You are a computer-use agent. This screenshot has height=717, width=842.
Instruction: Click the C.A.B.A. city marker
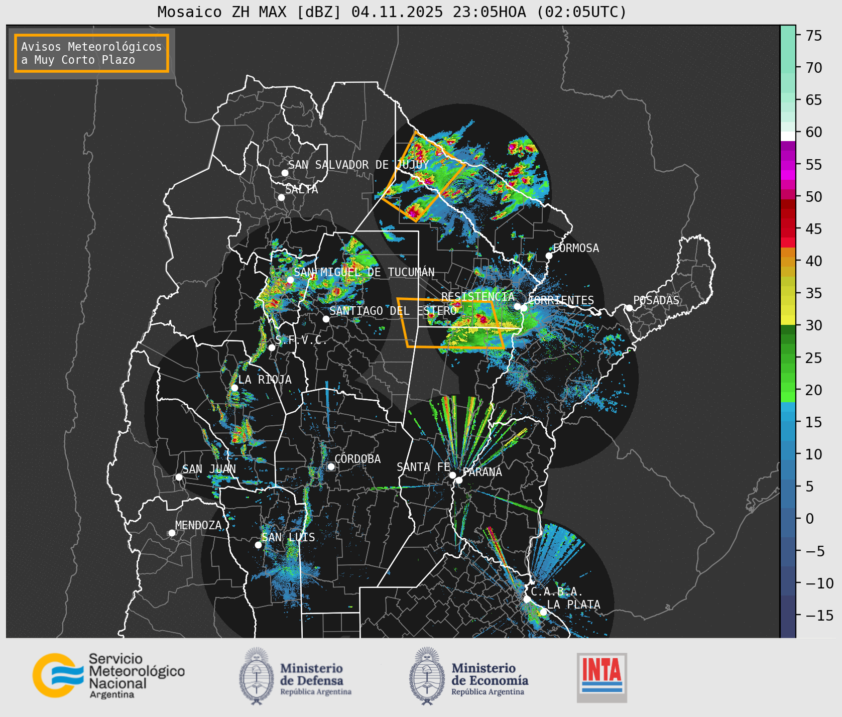(x=527, y=599)
